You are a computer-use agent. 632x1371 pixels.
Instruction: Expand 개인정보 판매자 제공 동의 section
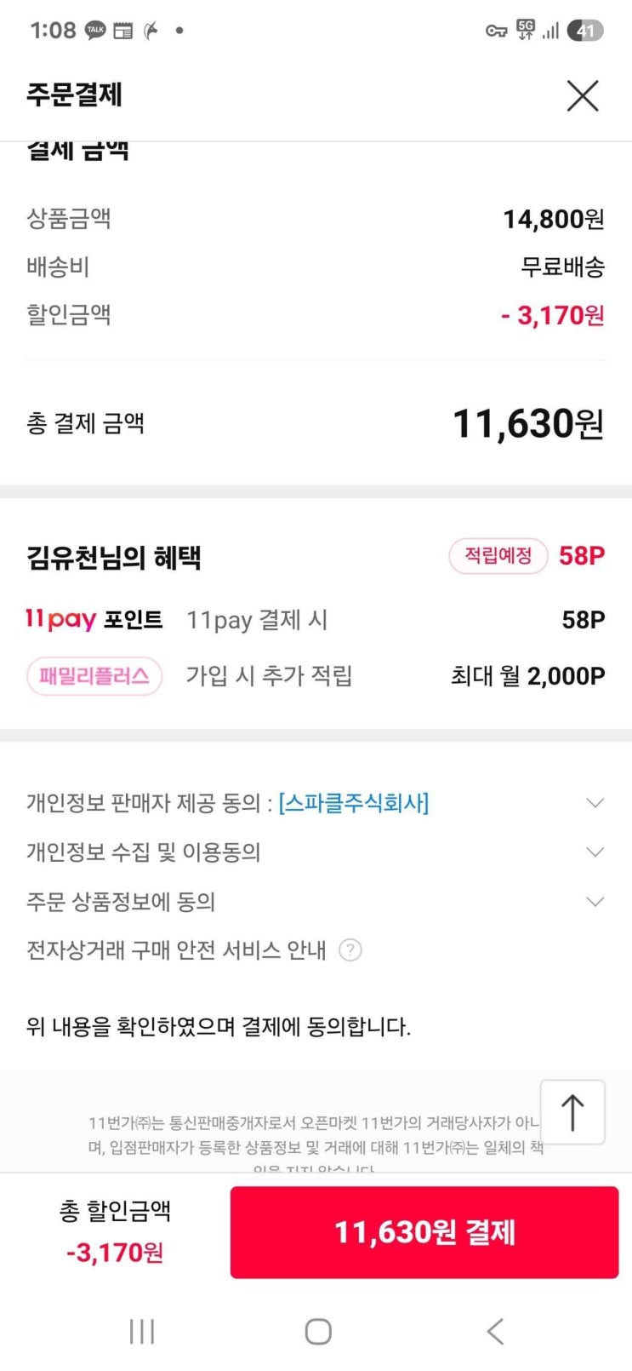(x=595, y=803)
